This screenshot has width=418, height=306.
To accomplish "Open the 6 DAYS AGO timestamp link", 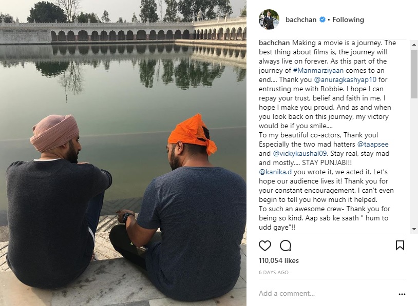I will 274,273.
